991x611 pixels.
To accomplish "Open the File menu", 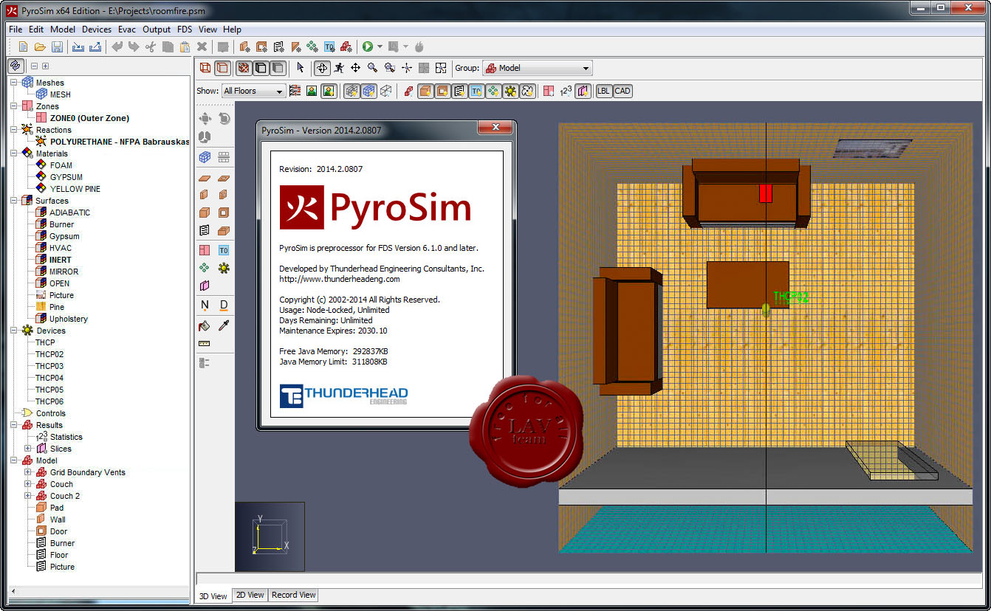I will [x=16, y=30].
